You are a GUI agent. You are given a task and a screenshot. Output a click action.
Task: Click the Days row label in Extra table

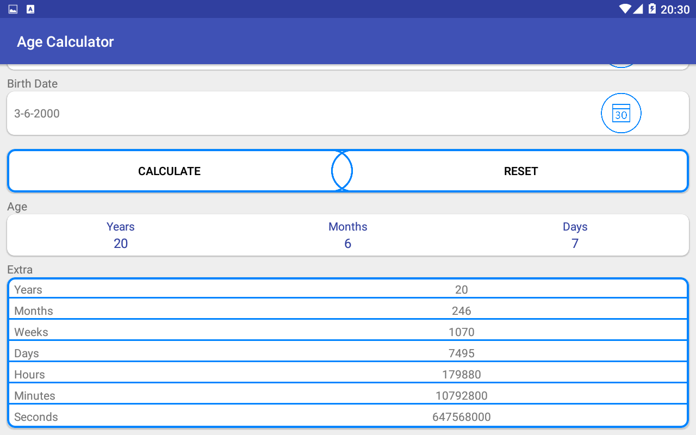tap(27, 353)
